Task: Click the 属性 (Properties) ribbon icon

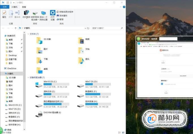Action: (x=4, y=14)
